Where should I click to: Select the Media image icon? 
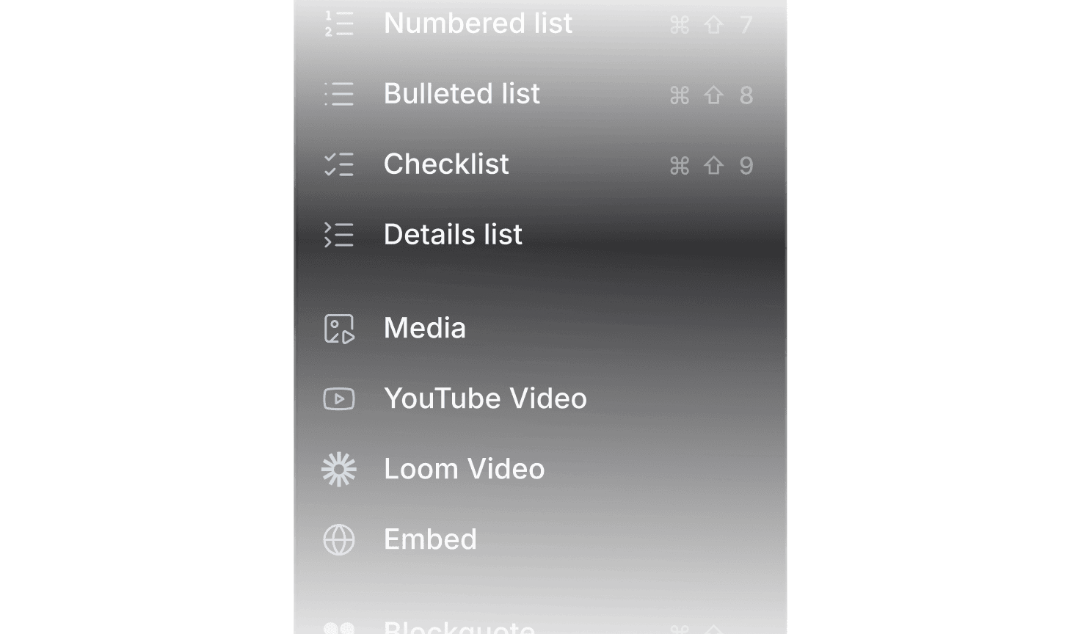tap(338, 329)
